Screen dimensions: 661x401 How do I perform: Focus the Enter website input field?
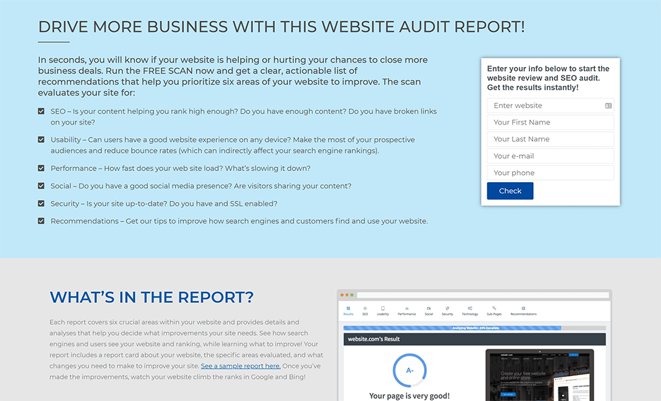click(x=545, y=106)
